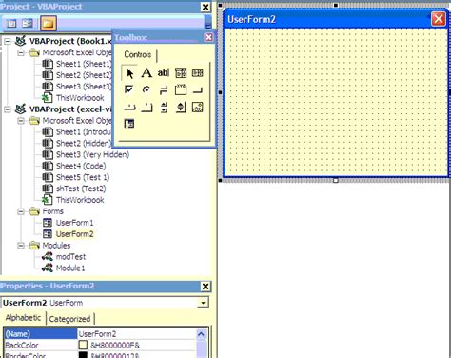
Task: Click the View Object icon in Project toolbar
Action: [28, 24]
